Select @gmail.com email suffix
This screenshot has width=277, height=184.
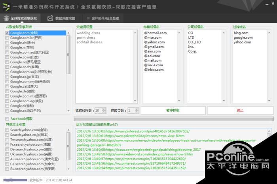tap(154, 47)
